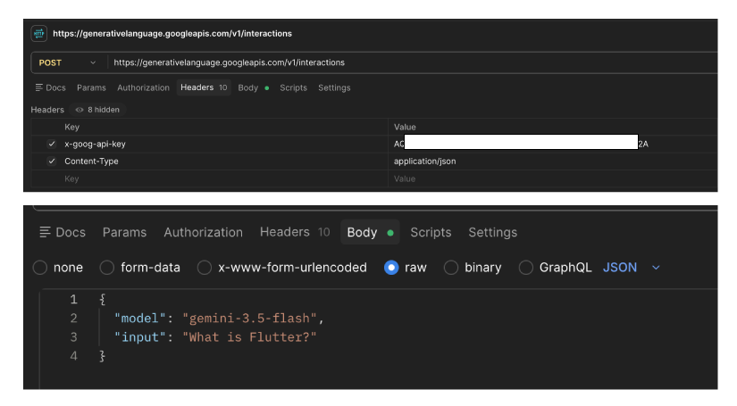
Task: Click the empty Value placeholder field
Action: [553, 178]
